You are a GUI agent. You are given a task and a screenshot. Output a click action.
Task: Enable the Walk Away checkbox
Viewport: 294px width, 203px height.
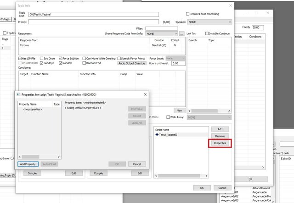pos(168,117)
